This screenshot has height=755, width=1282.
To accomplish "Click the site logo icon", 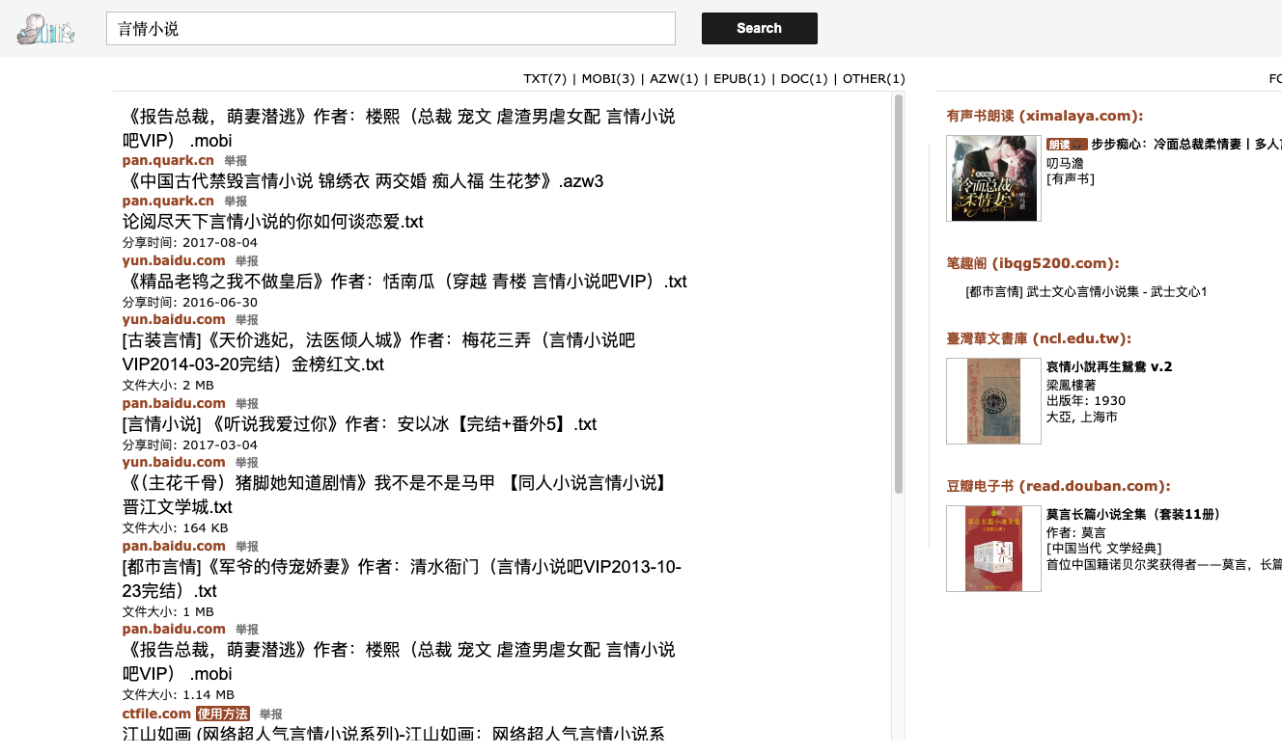I will coord(45,28).
